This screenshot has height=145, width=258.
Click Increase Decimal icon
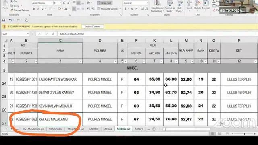pos(142,9)
